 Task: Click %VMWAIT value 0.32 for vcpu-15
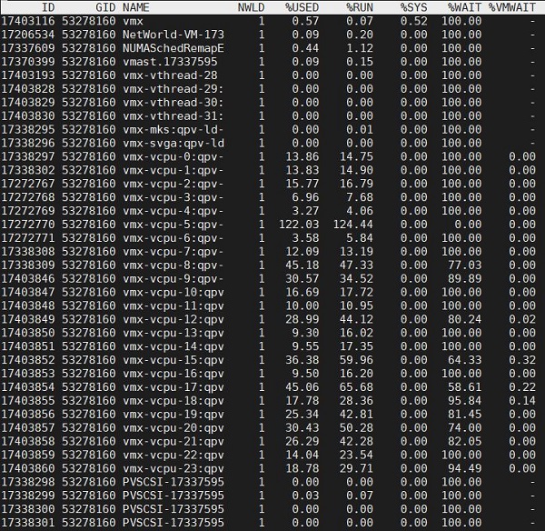(x=522, y=360)
